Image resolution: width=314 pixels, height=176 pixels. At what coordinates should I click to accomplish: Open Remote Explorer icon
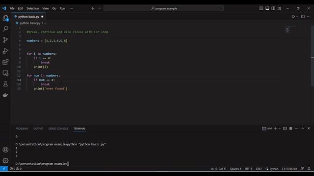5,73
